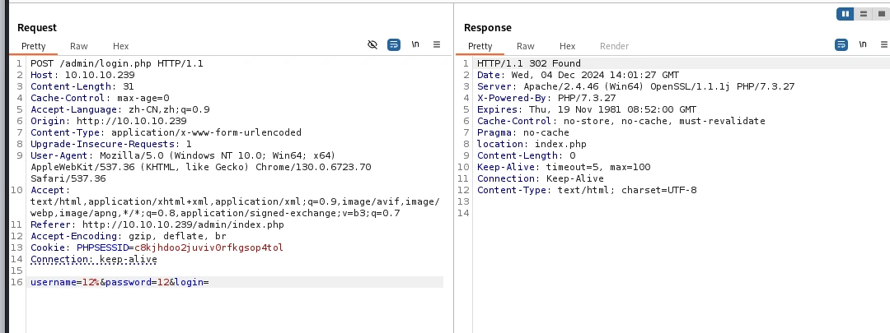This screenshot has width=890, height=333.
Task: Click the response Content-Type text/html line
Action: 587,190
